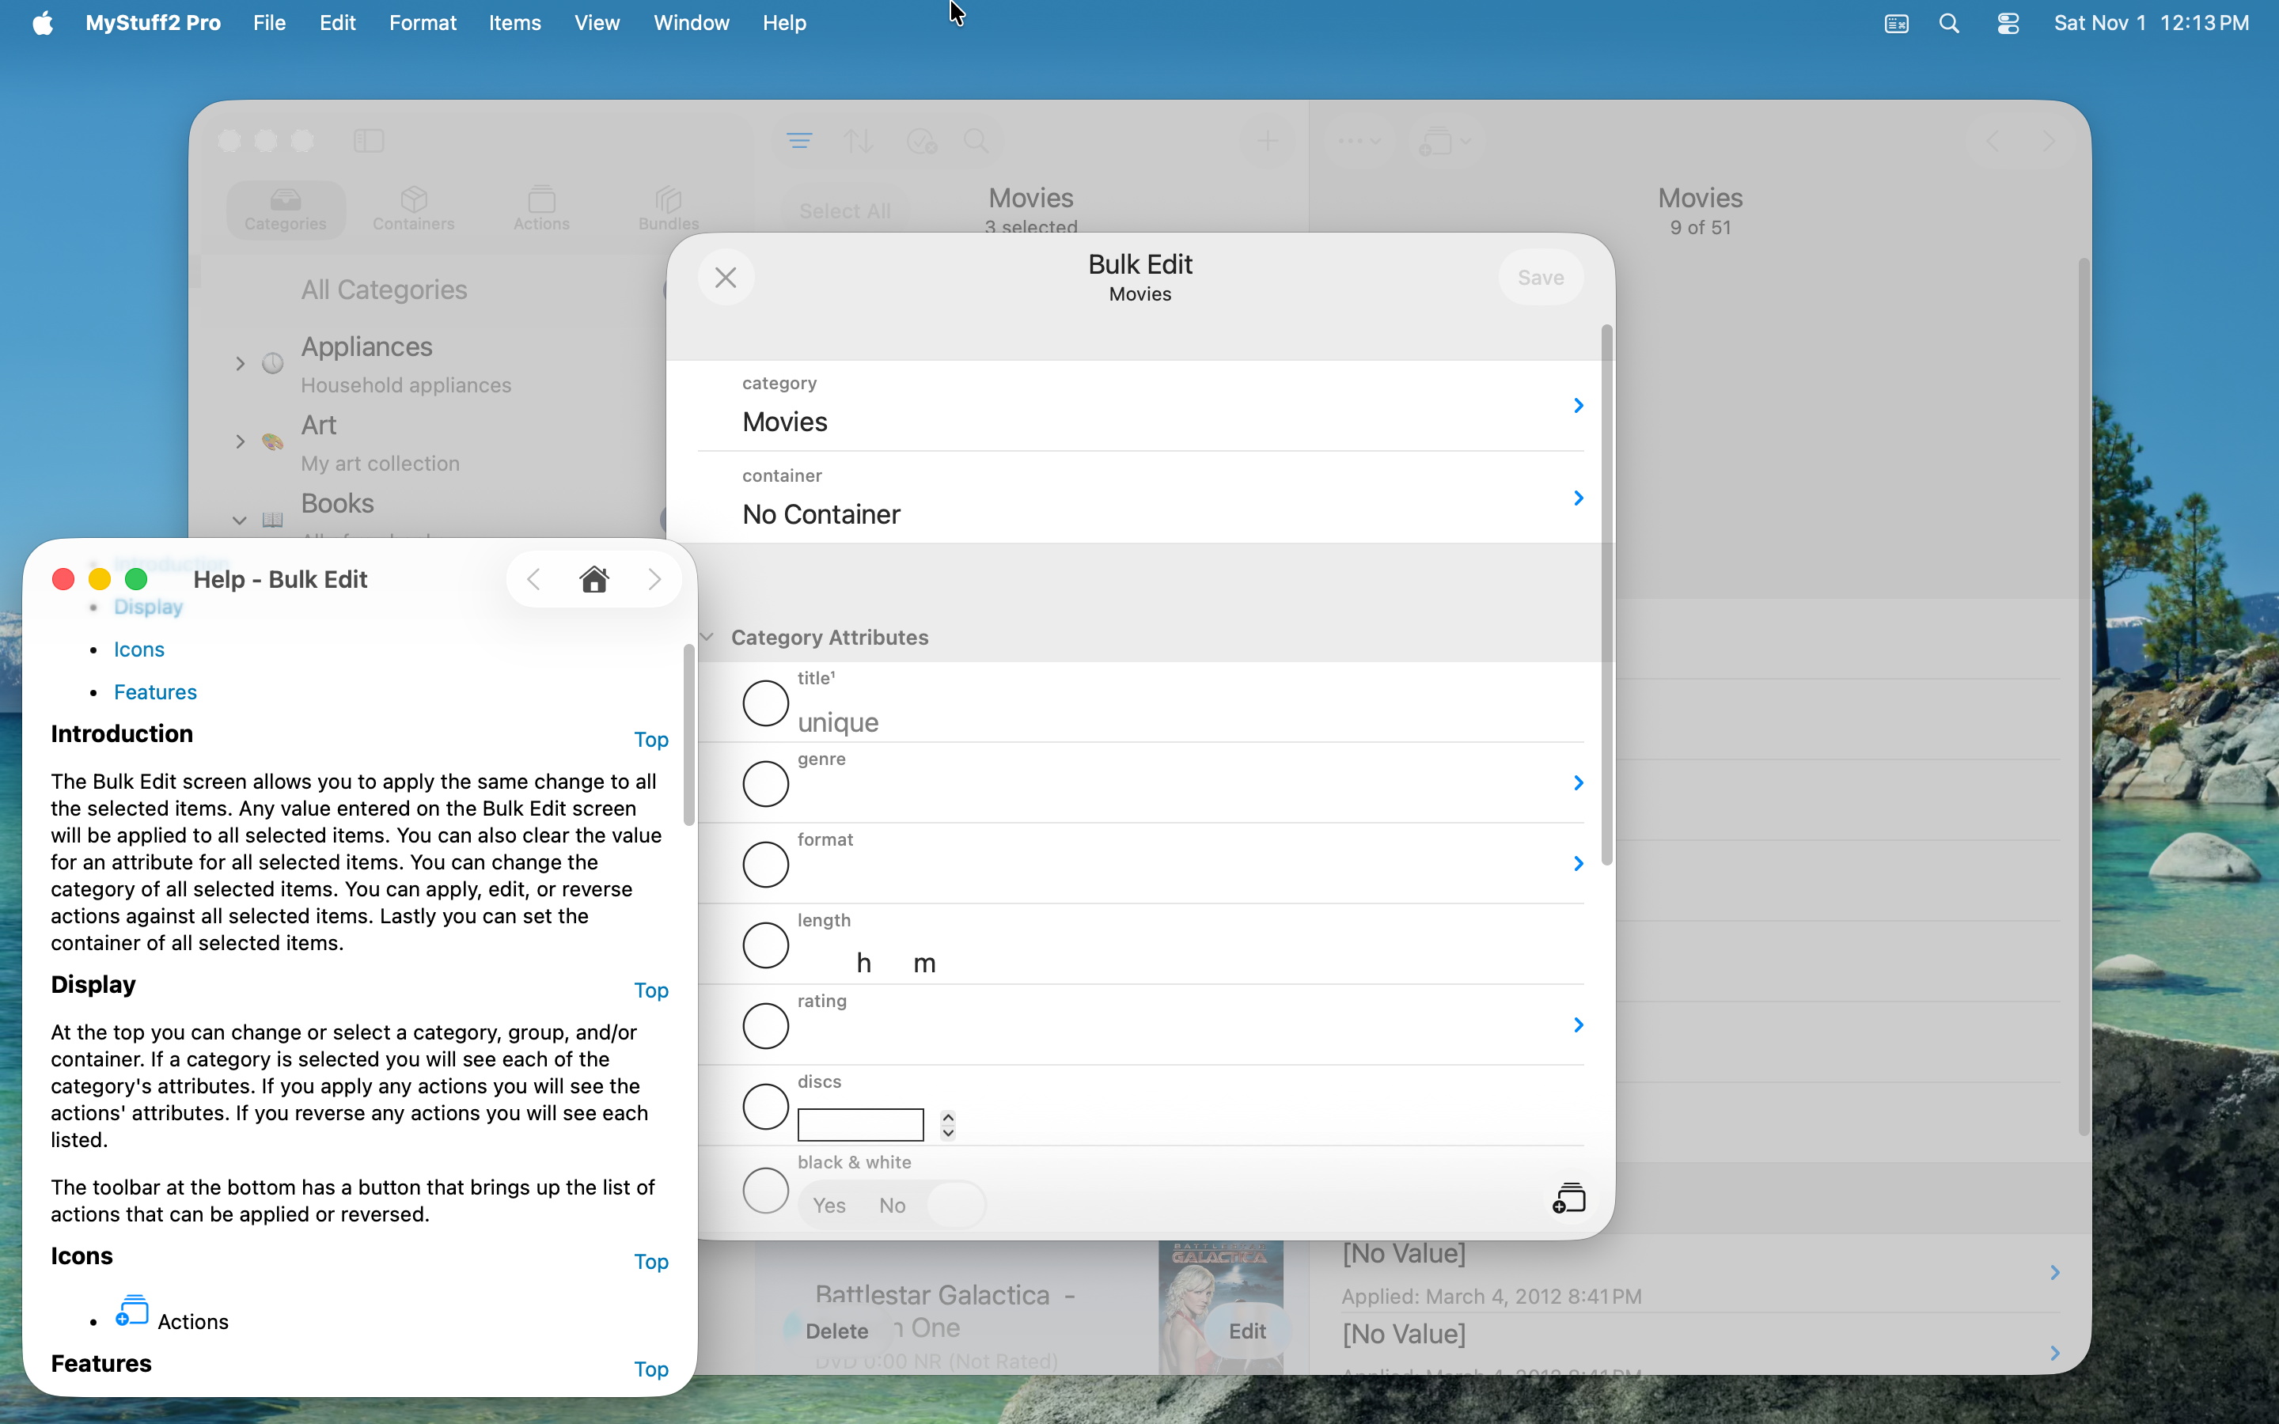
Task: Toggle the genre attribute circle
Action: [764, 783]
